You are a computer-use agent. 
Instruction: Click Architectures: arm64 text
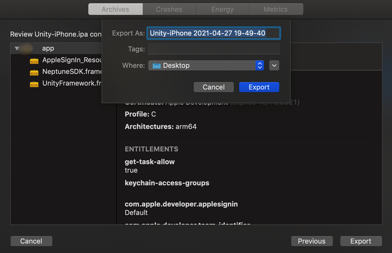[x=161, y=126]
